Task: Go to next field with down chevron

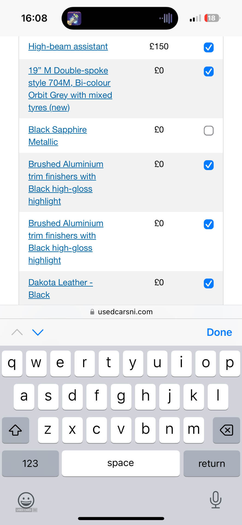Action: click(x=38, y=332)
